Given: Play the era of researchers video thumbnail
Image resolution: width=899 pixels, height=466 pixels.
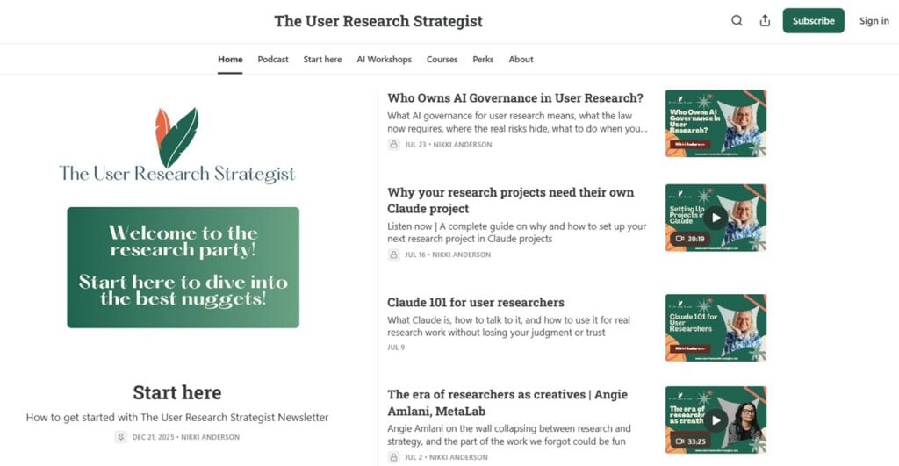Looking at the screenshot, I should (x=716, y=420).
